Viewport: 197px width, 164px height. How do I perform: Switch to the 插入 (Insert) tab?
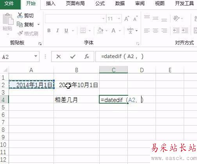click(x=51, y=4)
